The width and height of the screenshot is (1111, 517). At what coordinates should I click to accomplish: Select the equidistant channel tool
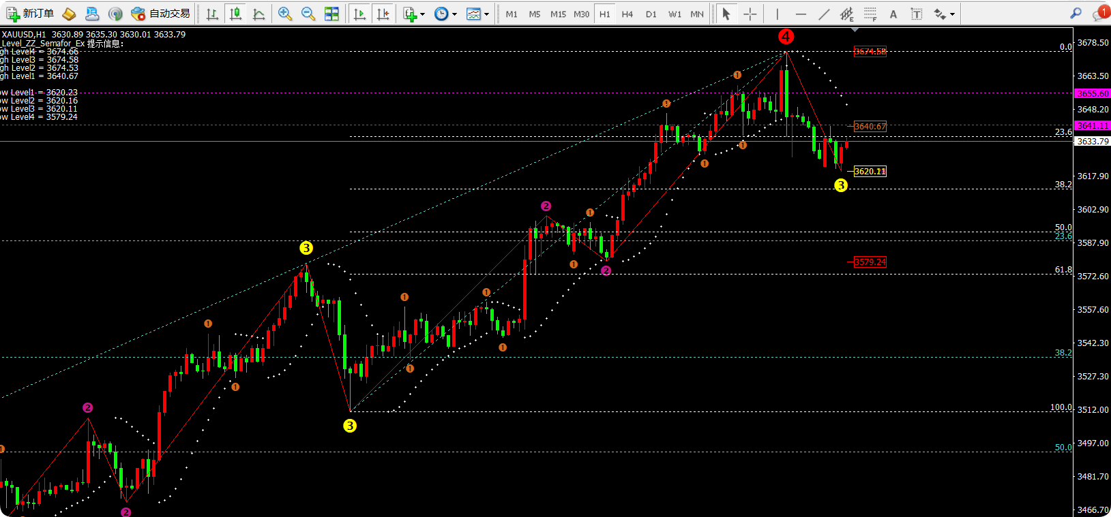[847, 14]
